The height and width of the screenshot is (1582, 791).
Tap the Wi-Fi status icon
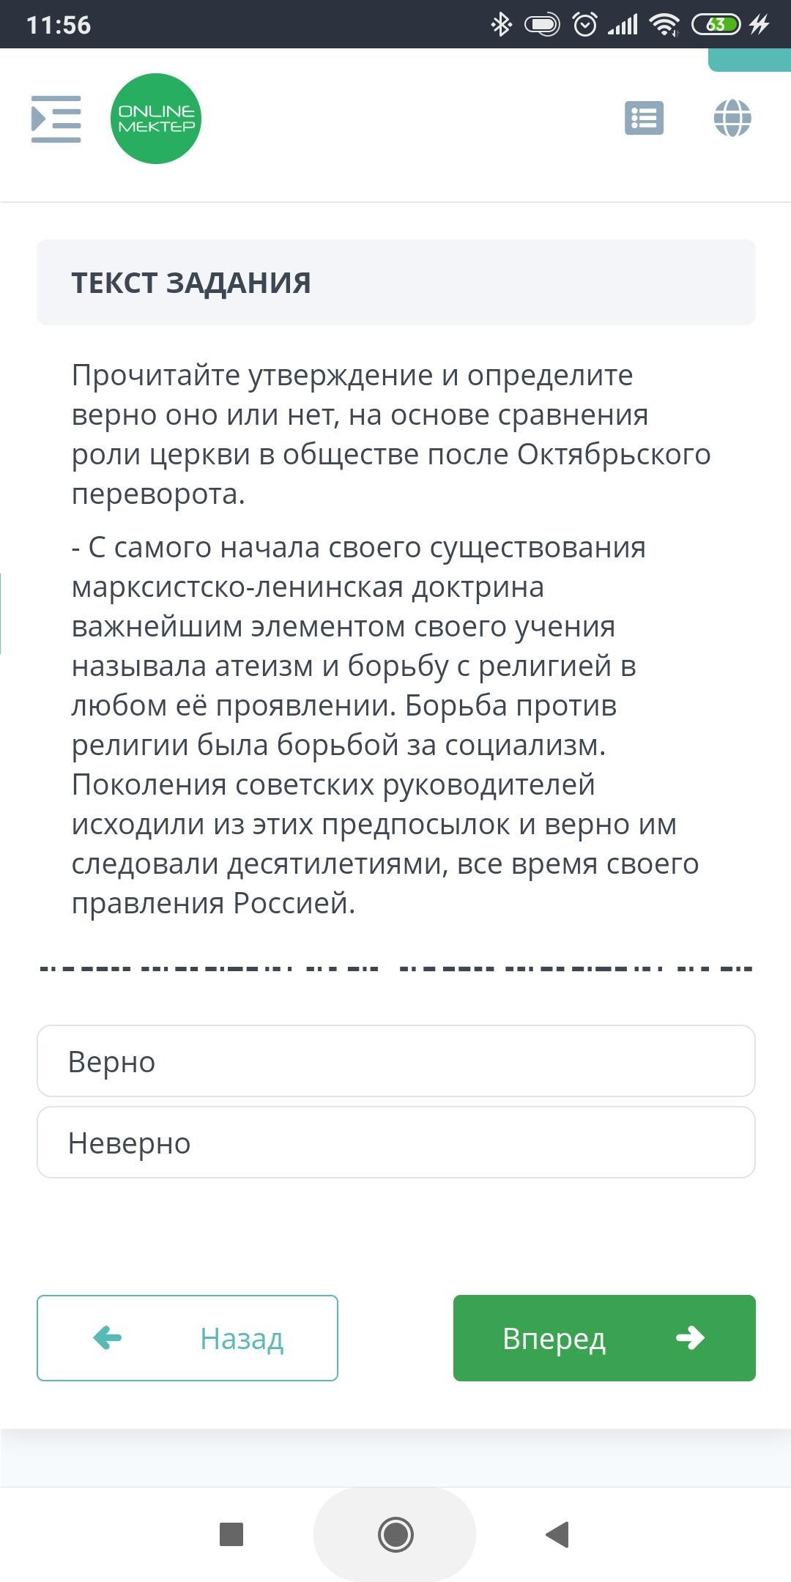(665, 25)
